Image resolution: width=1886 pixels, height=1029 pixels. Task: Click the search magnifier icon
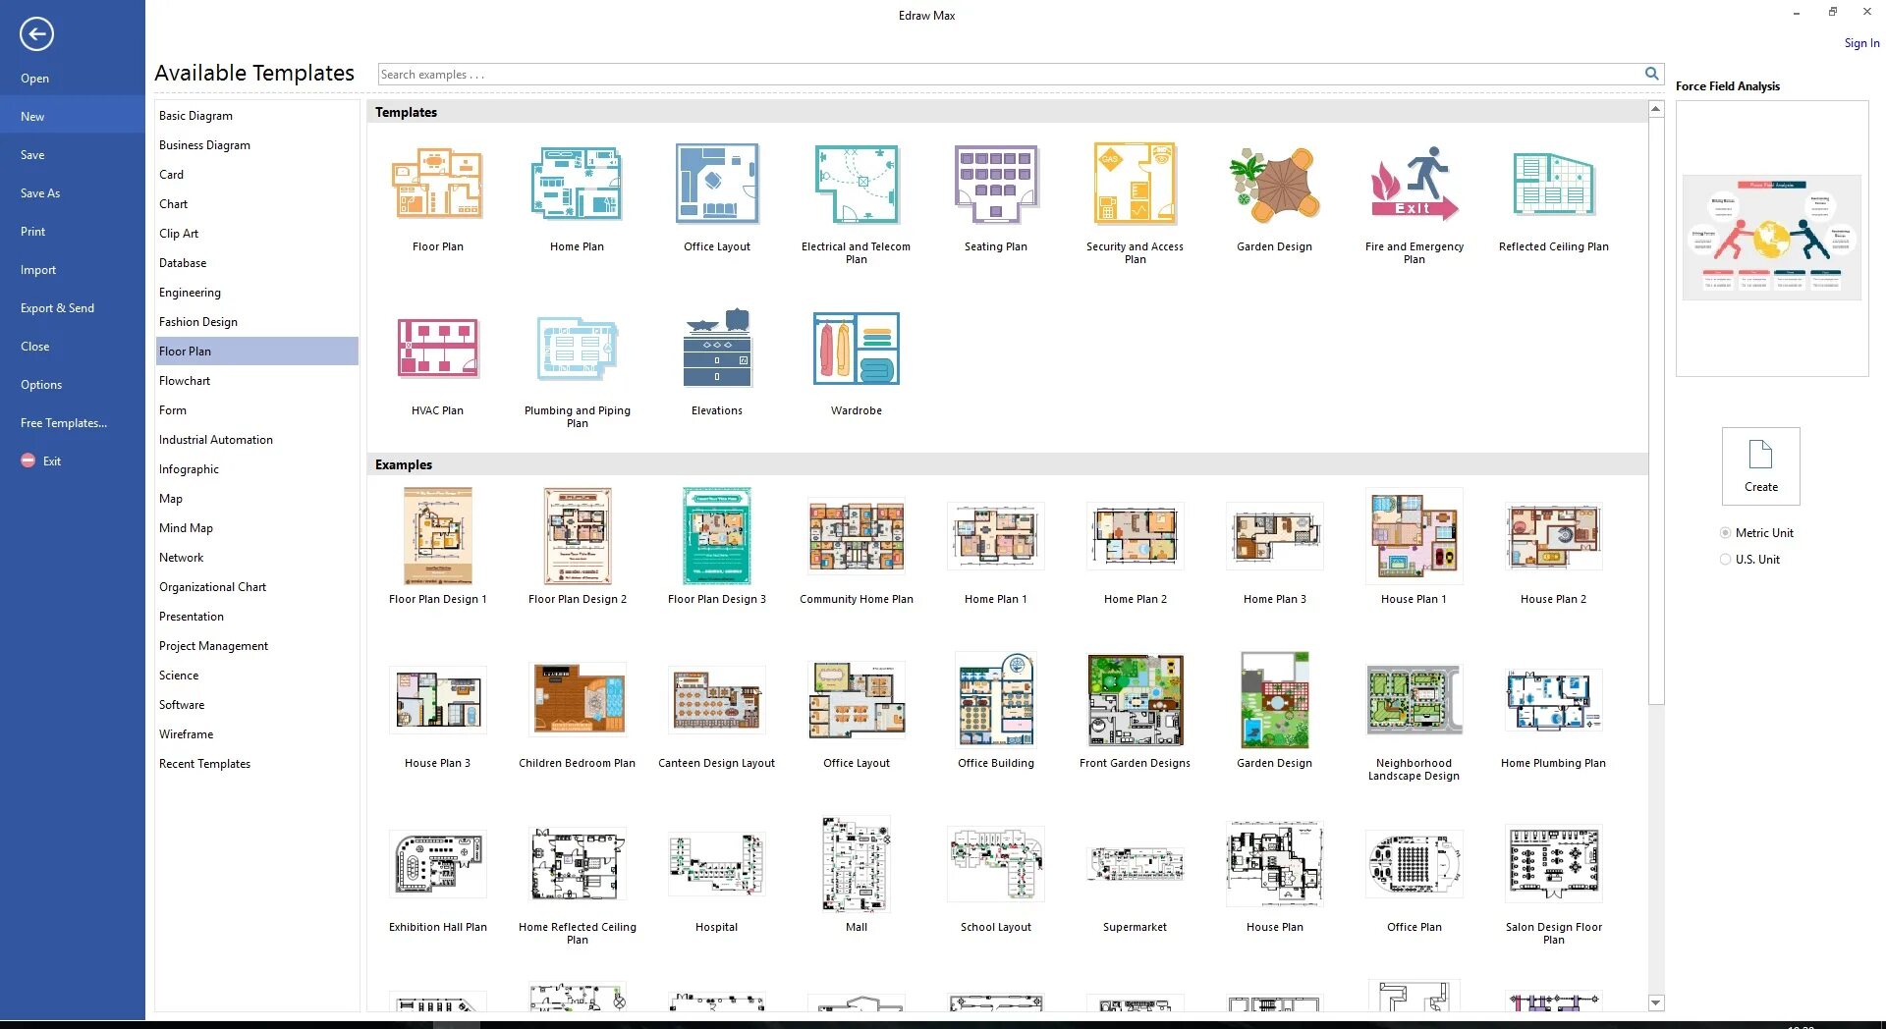pos(1651,74)
